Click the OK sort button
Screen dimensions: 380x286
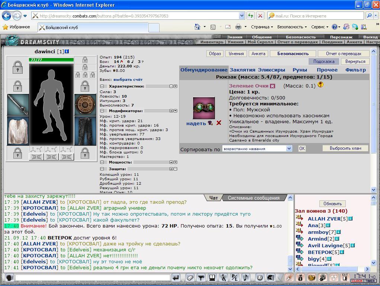(x=302, y=148)
